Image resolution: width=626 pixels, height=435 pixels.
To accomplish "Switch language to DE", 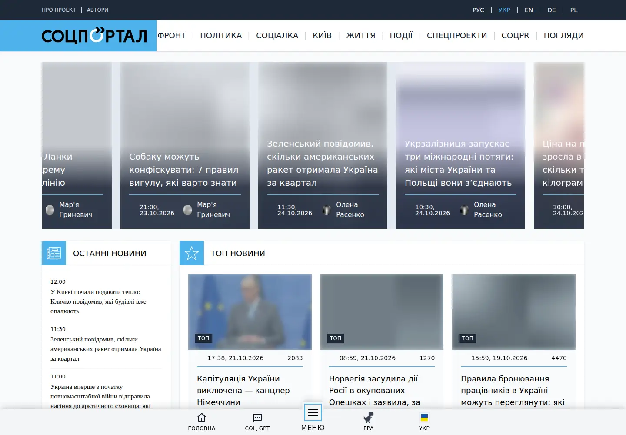I will click(x=552, y=10).
